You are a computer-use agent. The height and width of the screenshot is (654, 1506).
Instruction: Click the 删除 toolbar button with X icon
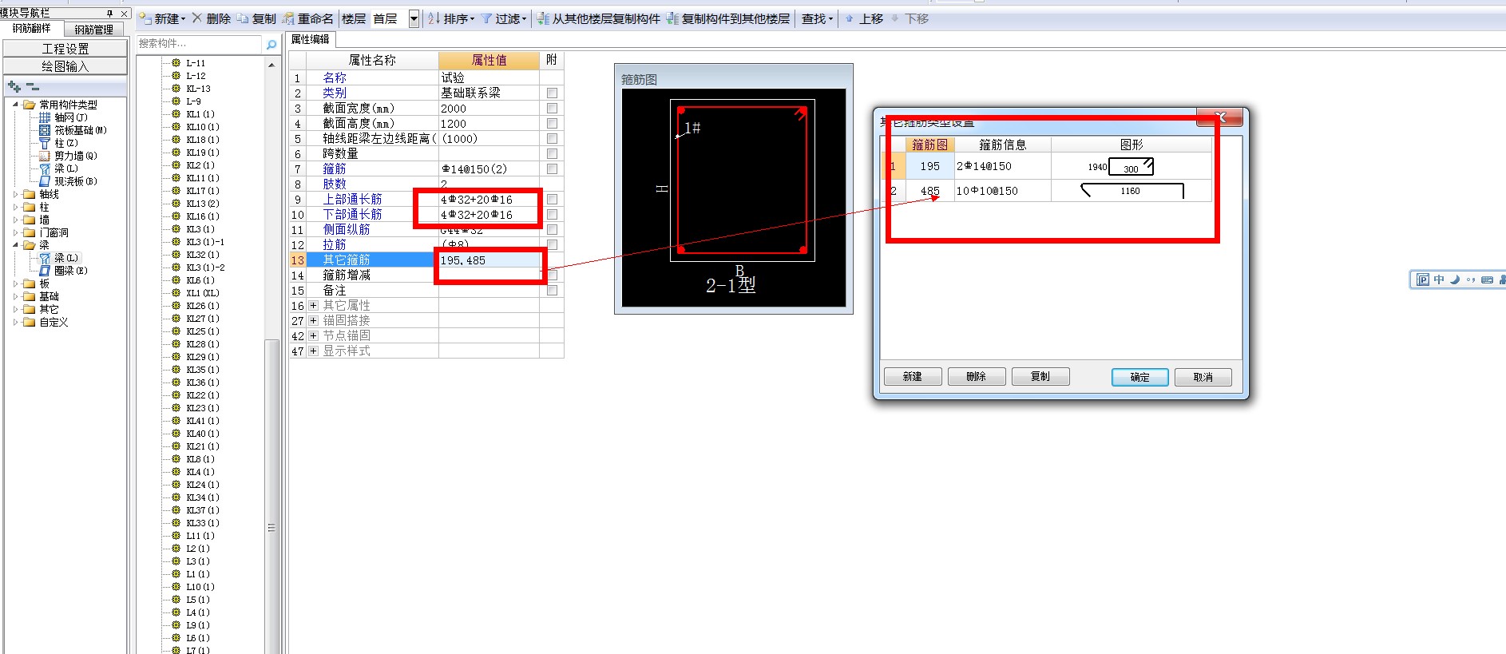pyautogui.click(x=212, y=18)
